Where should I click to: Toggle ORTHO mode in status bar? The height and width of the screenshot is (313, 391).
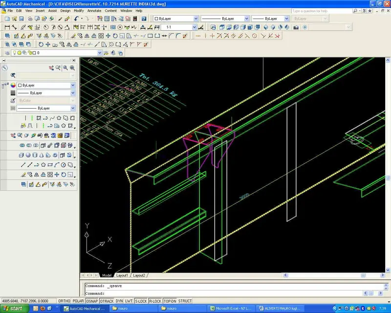(64, 301)
